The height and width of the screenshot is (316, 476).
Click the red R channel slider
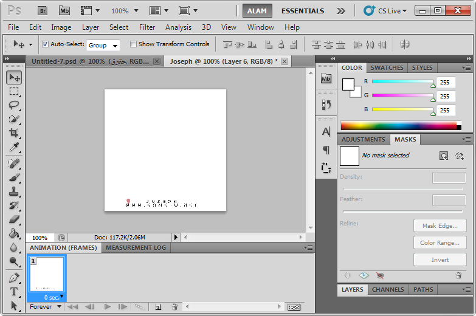[x=402, y=81]
